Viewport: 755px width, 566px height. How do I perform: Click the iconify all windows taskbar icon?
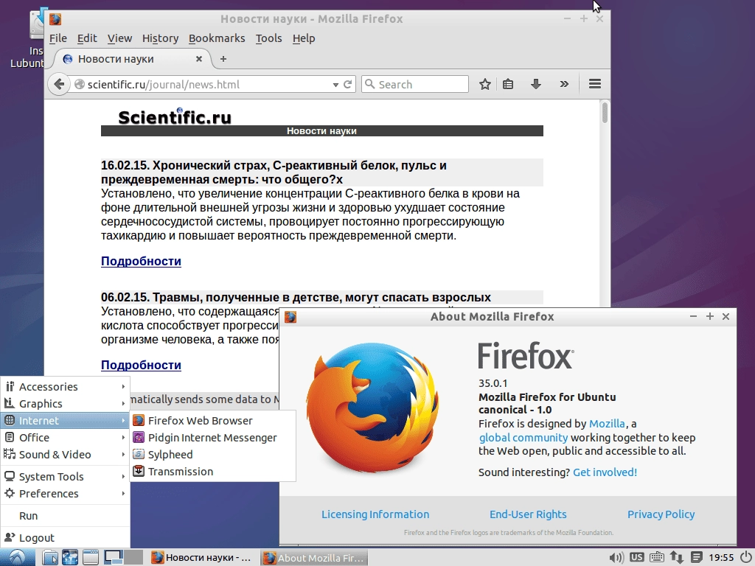point(90,557)
